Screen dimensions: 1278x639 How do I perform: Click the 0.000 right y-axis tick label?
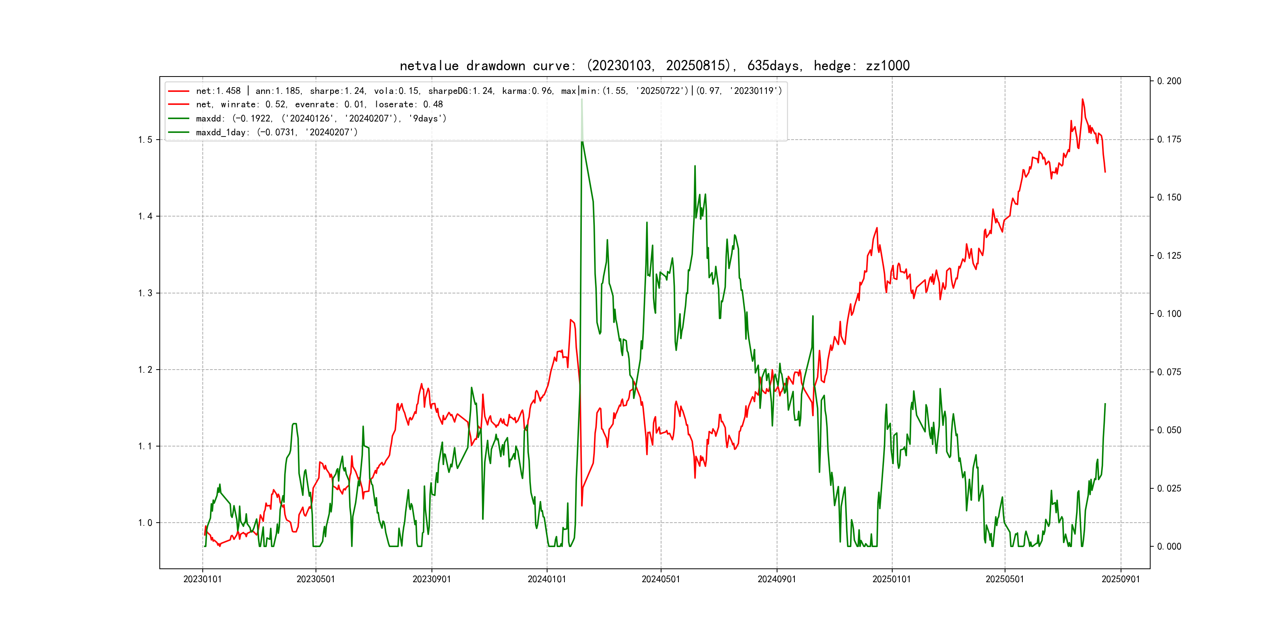tap(1169, 546)
